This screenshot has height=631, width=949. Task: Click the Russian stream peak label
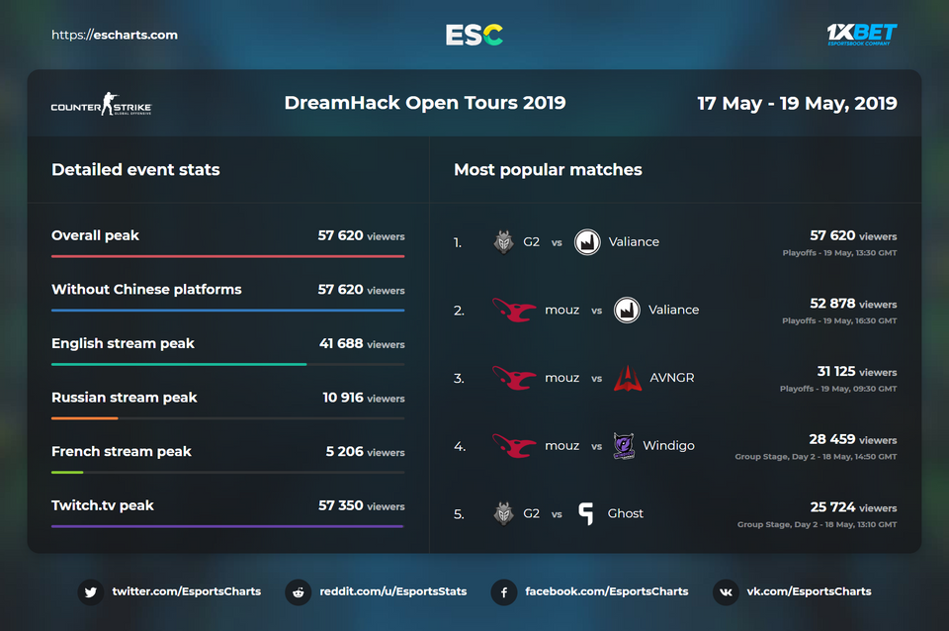point(125,398)
